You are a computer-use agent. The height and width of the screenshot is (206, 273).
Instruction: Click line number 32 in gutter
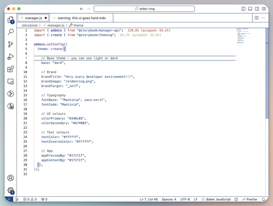pos(25,174)
